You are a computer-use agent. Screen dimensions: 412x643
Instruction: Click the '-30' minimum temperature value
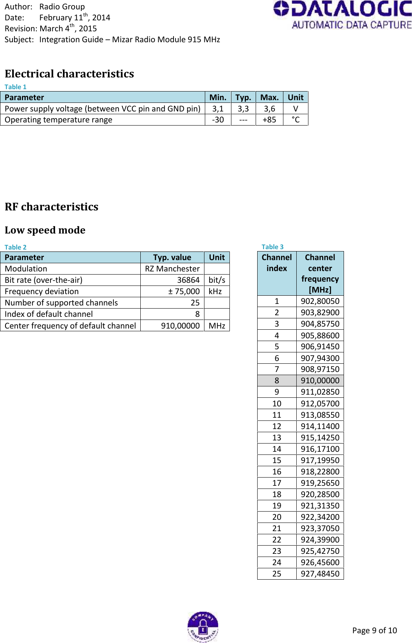[x=218, y=120]
